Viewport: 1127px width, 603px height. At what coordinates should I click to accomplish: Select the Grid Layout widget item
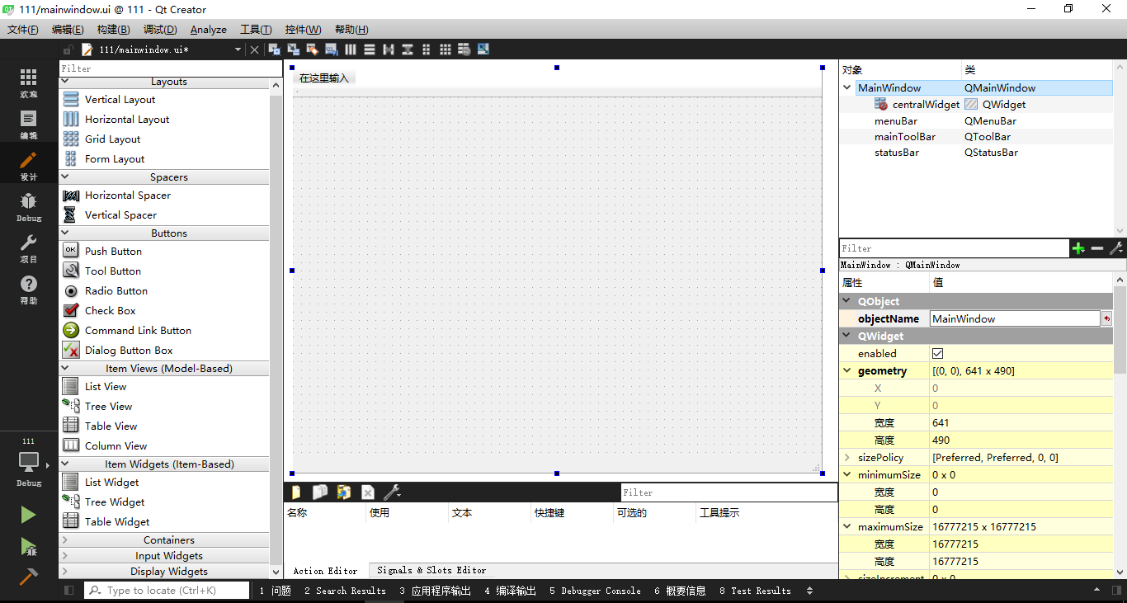pos(112,139)
